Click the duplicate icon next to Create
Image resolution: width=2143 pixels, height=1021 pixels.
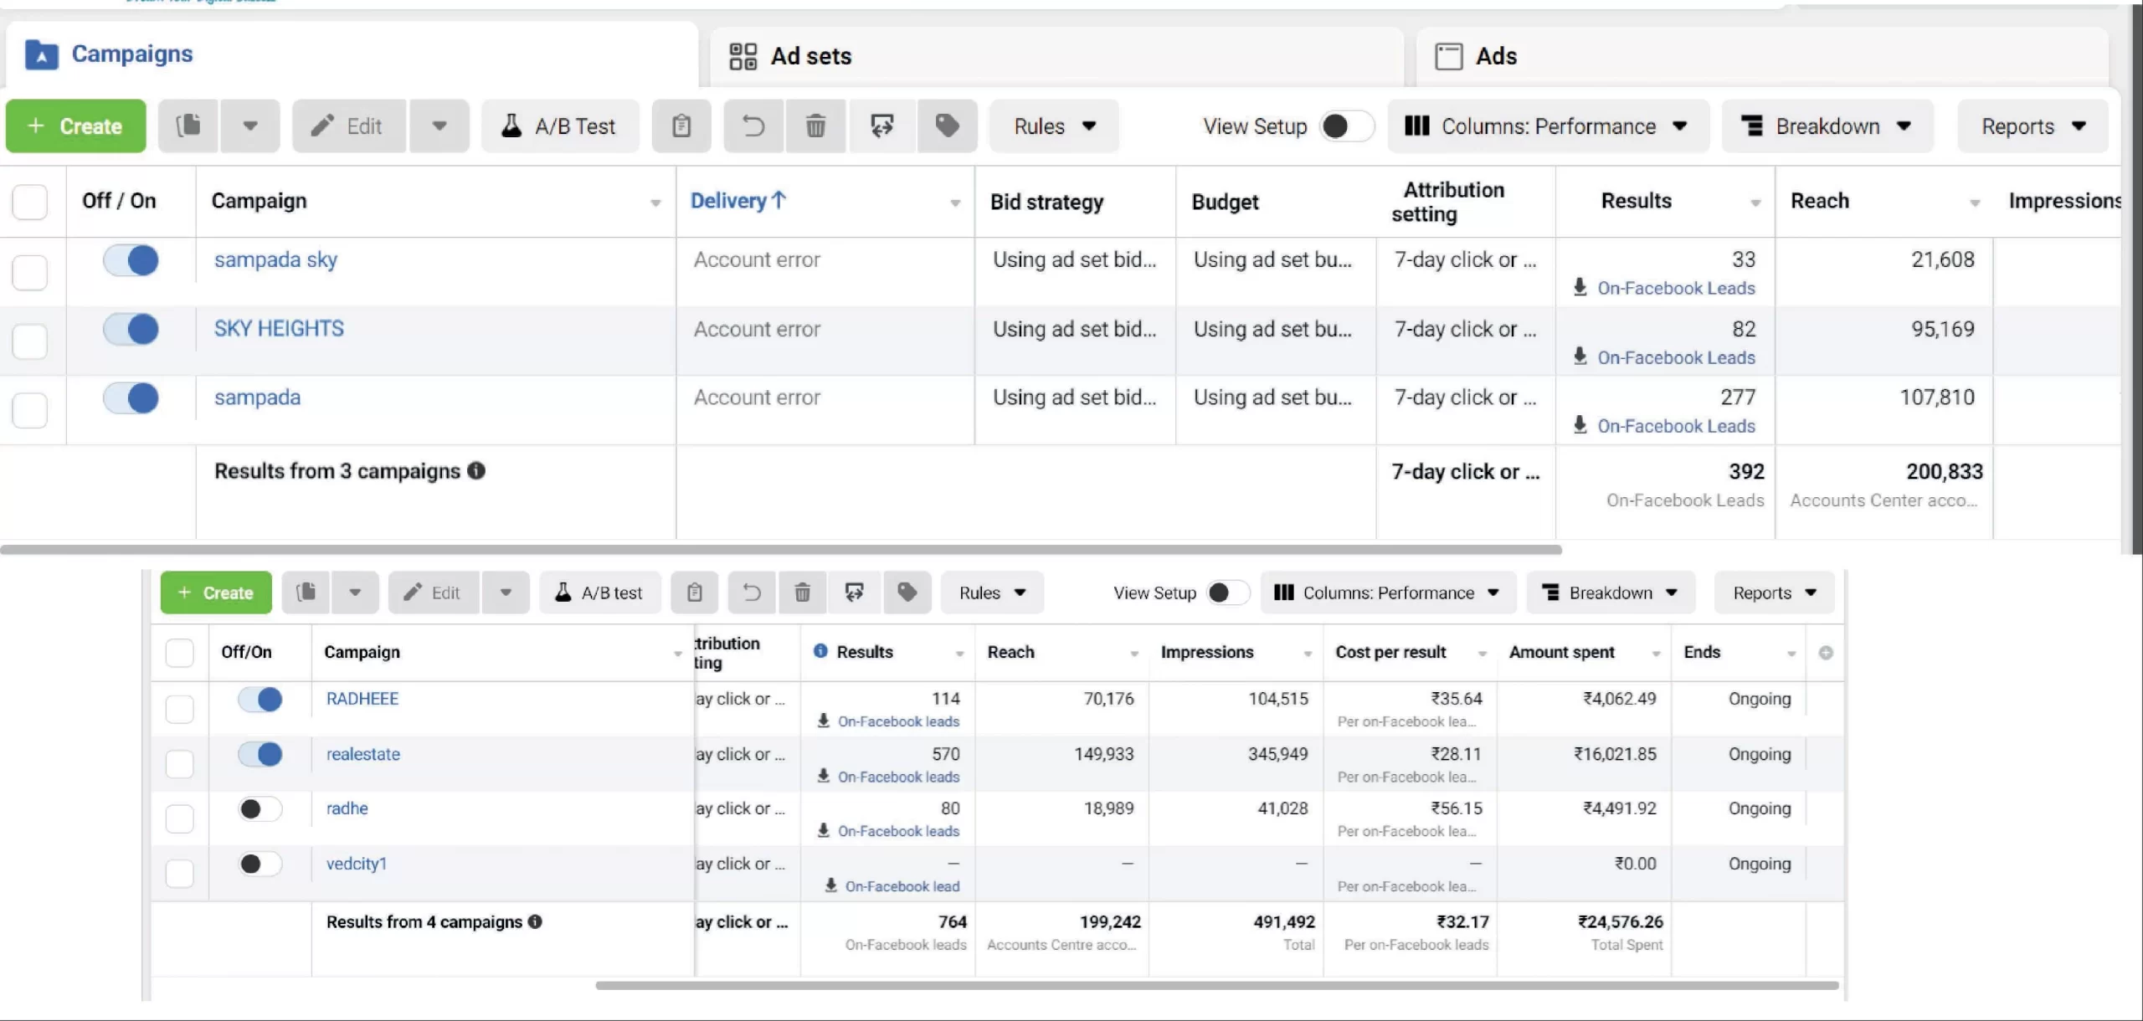pyautogui.click(x=188, y=126)
